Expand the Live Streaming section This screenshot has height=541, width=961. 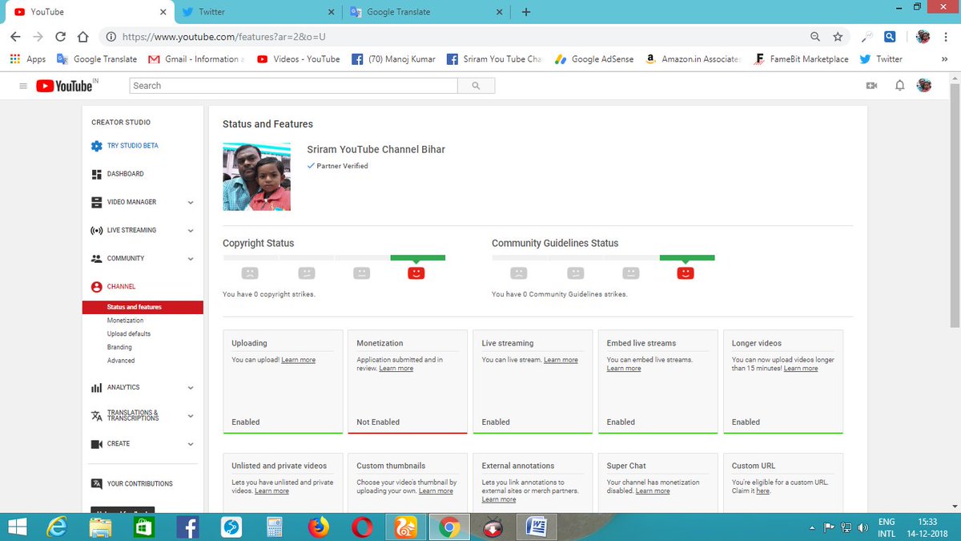191,231
